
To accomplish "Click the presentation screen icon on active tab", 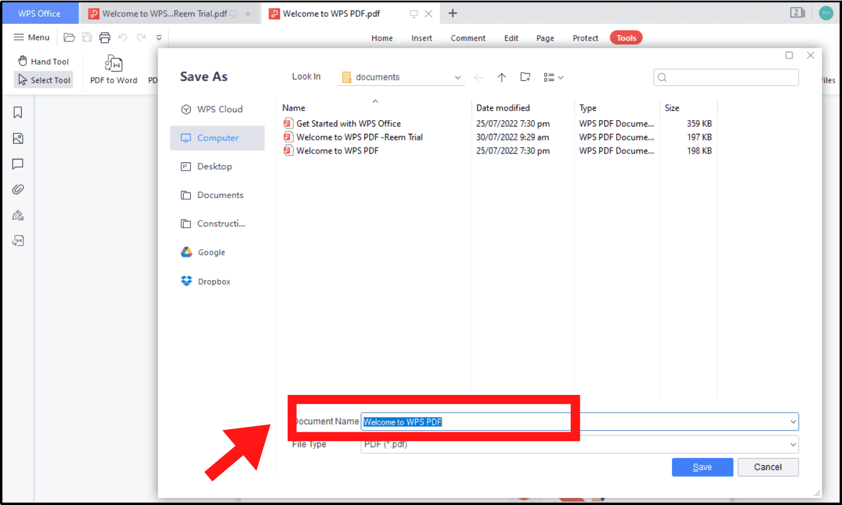I will tap(414, 14).
